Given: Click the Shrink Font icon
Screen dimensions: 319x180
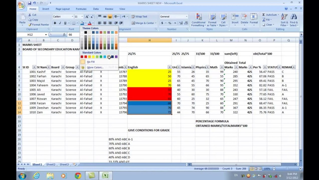Looking at the screenshot, I should [92, 16].
